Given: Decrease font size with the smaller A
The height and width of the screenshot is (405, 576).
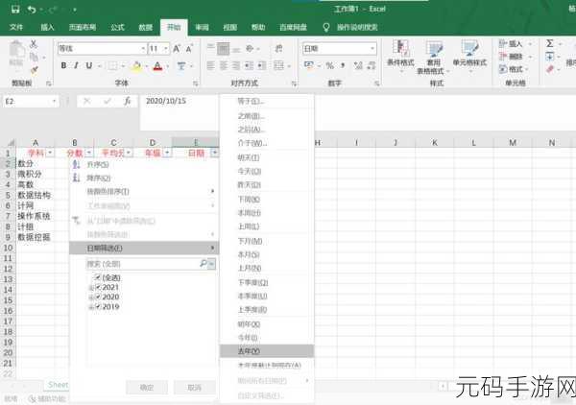Looking at the screenshot, I should point(189,49).
